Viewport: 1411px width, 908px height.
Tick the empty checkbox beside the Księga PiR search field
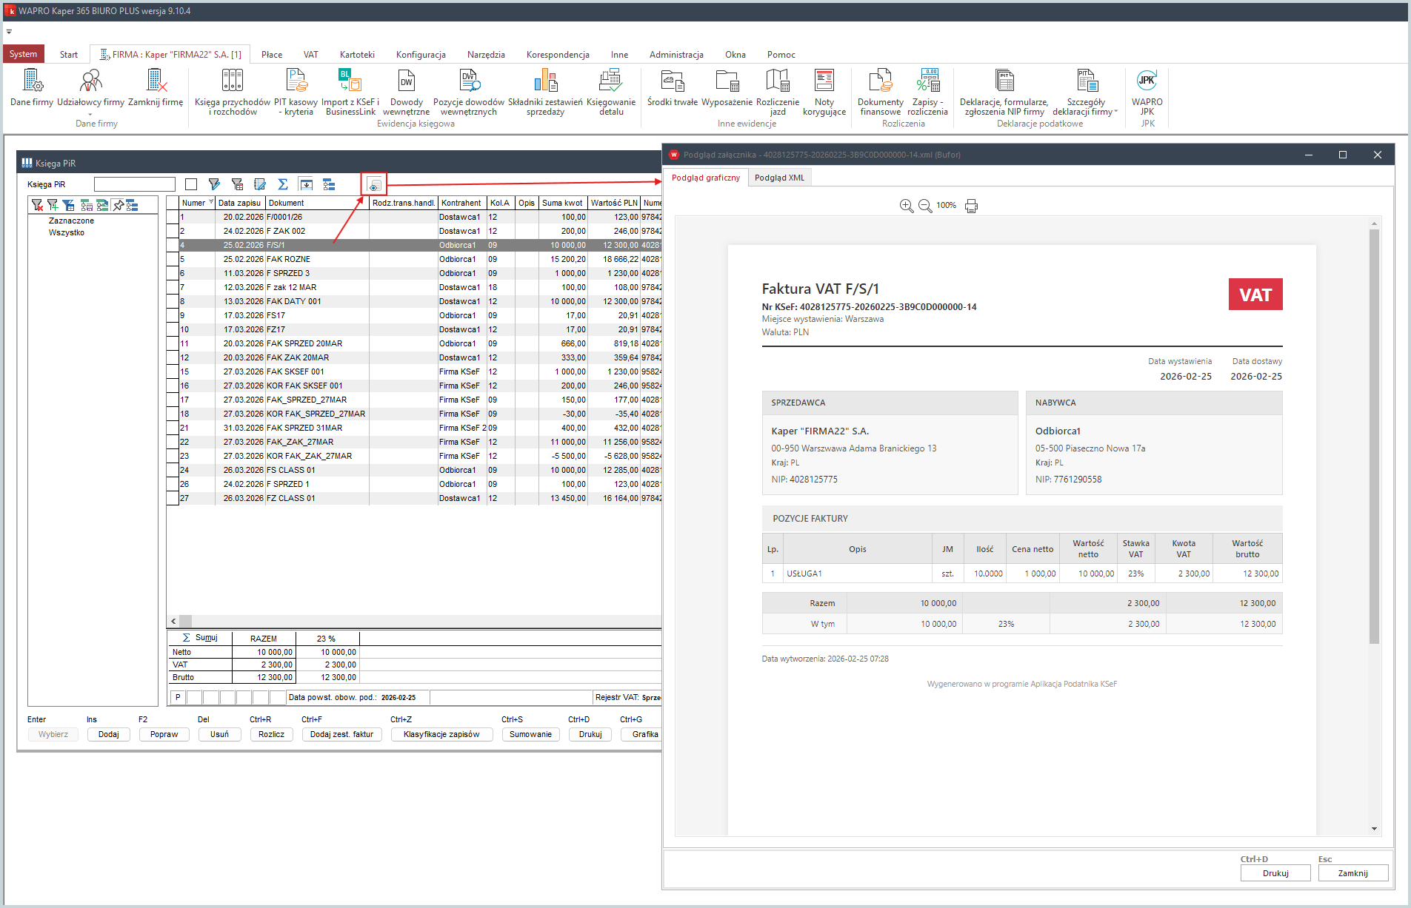[x=191, y=184]
